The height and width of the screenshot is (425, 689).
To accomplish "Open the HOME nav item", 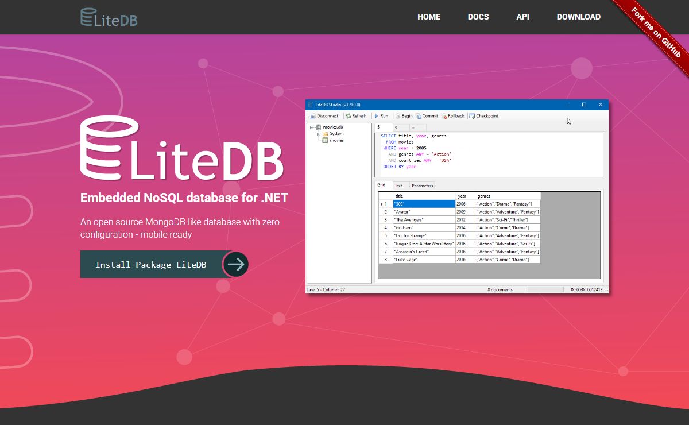I will coord(429,17).
